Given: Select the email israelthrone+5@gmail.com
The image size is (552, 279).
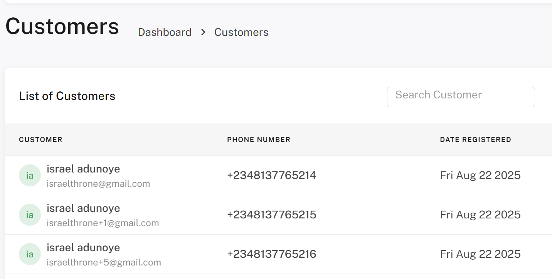Looking at the screenshot, I should point(104,262).
